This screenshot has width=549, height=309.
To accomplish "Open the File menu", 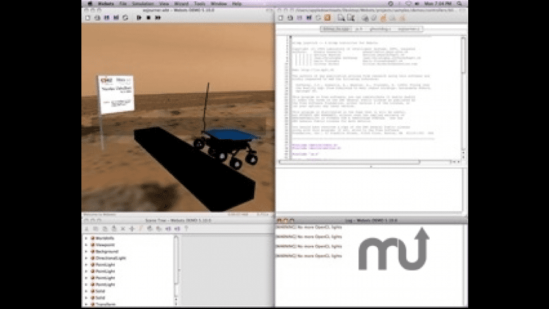I will click(123, 4).
